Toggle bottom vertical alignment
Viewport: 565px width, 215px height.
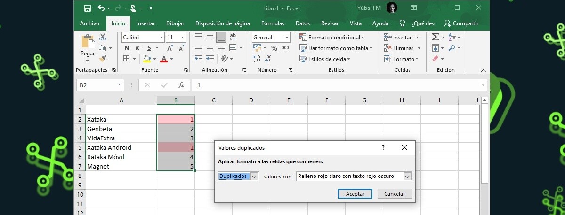221,37
